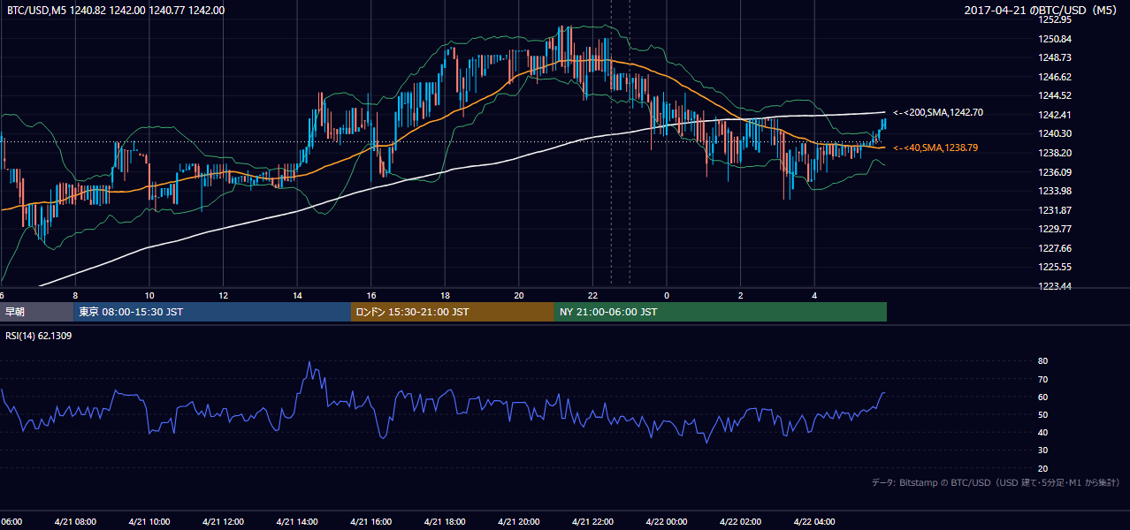Click the 2017-04-21 BTC/USD (M5) title
The height and width of the screenshot is (530, 1130).
click(1042, 11)
